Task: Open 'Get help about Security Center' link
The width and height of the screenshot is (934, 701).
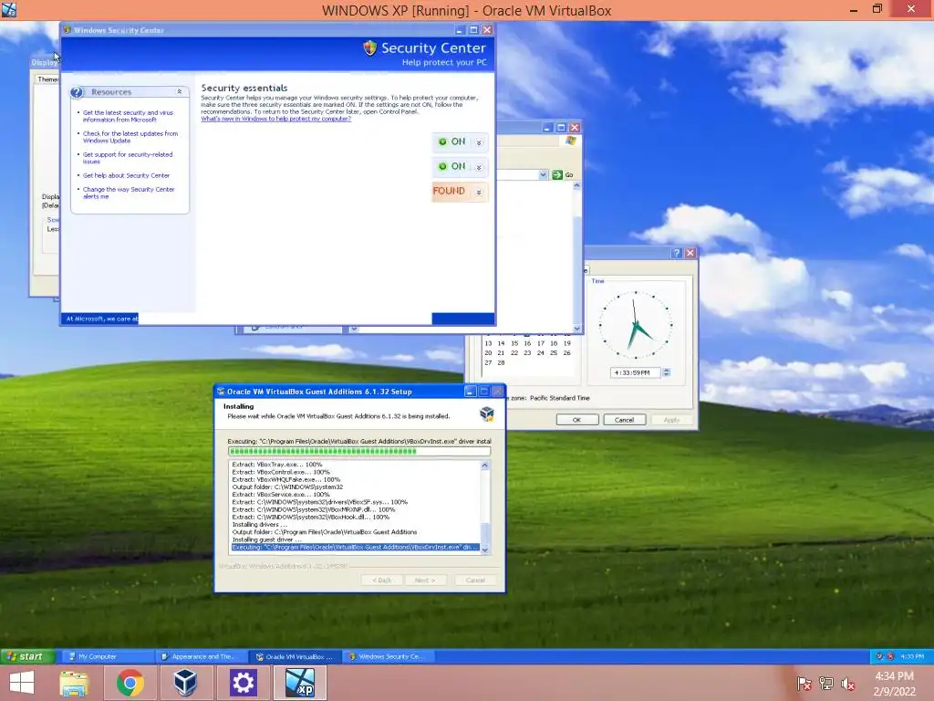Action: [126, 175]
